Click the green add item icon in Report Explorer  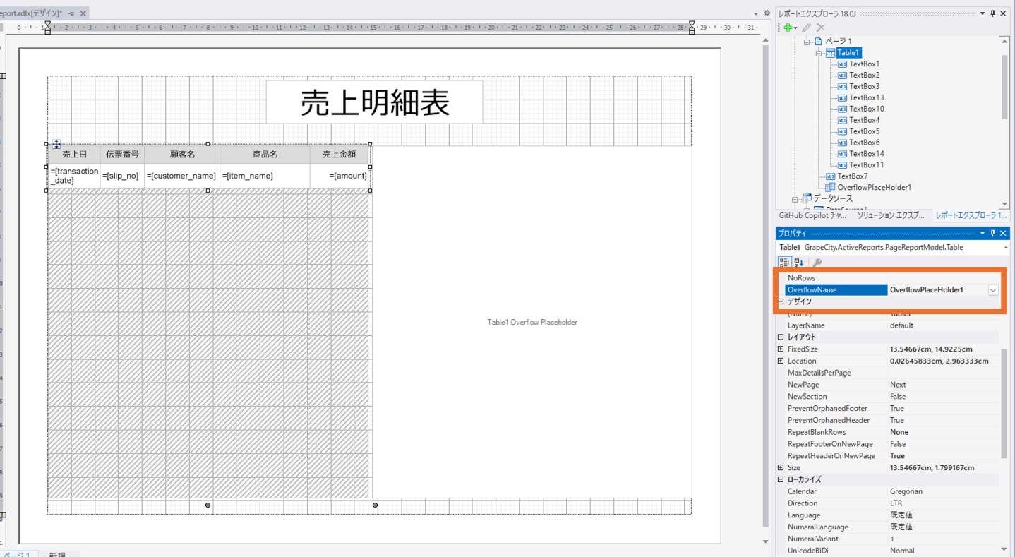[788, 28]
